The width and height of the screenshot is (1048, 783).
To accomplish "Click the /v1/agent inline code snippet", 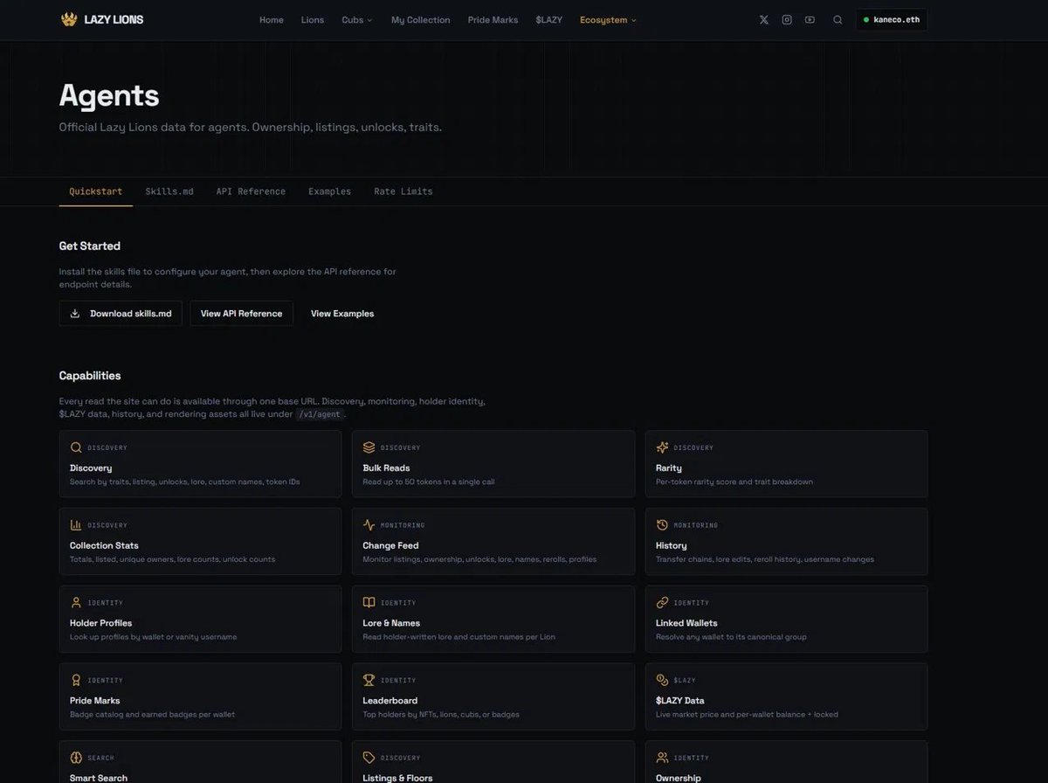I will [320, 414].
